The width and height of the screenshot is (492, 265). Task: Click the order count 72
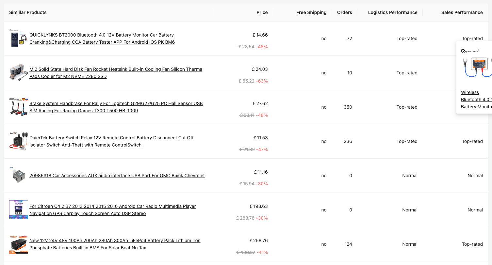pos(350,39)
